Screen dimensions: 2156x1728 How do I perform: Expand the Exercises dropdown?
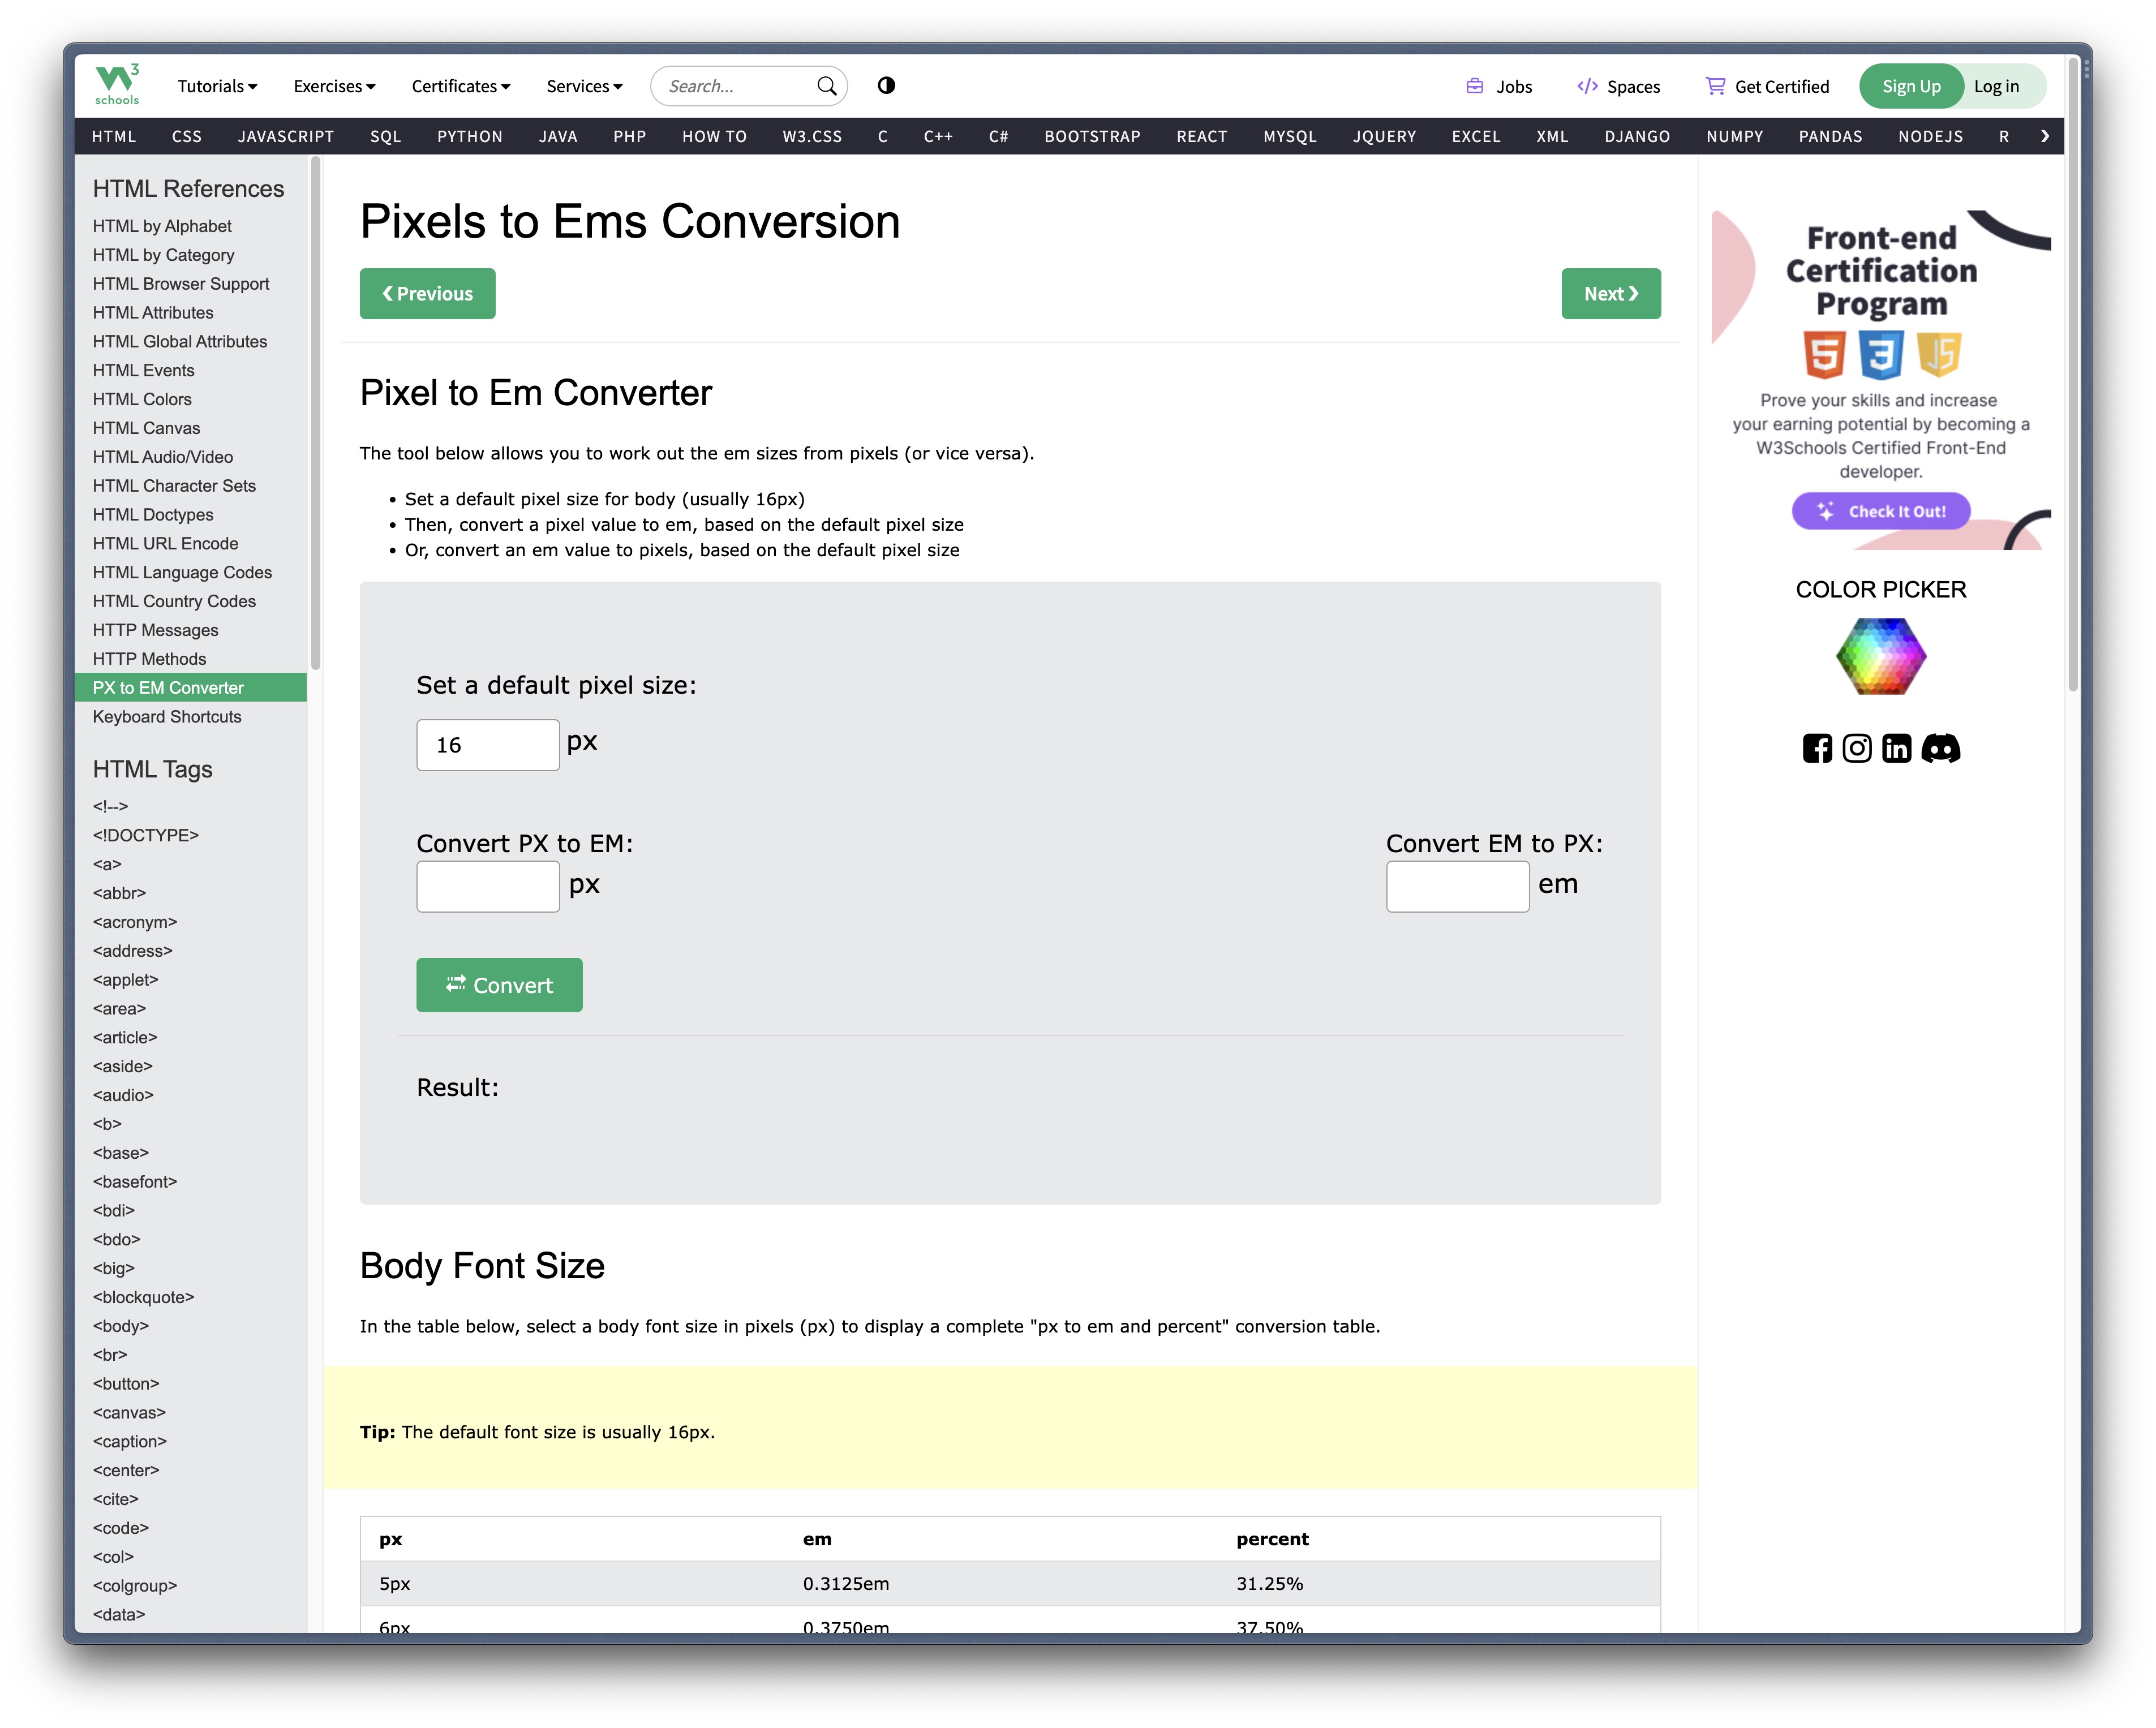tap(334, 86)
